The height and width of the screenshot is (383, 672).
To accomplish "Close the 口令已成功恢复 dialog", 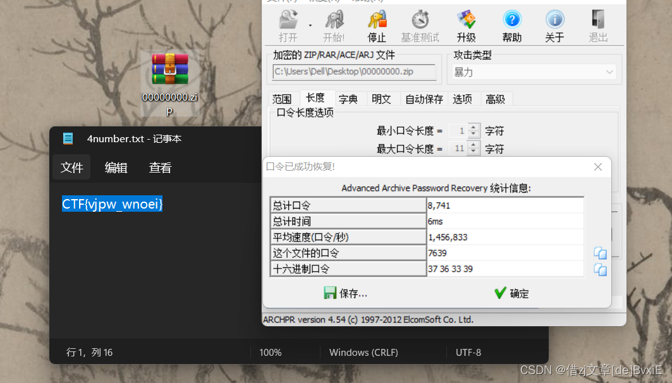I will pos(598,167).
